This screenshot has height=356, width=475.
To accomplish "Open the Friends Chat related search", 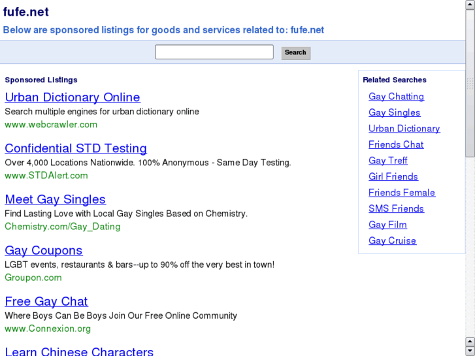I will point(396,144).
